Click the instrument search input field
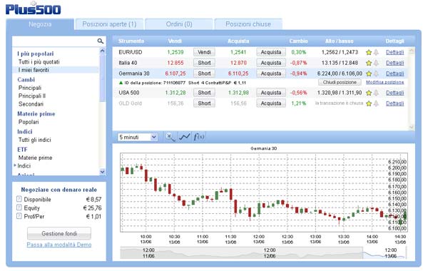The height and width of the screenshot is (271, 428). [55, 41]
